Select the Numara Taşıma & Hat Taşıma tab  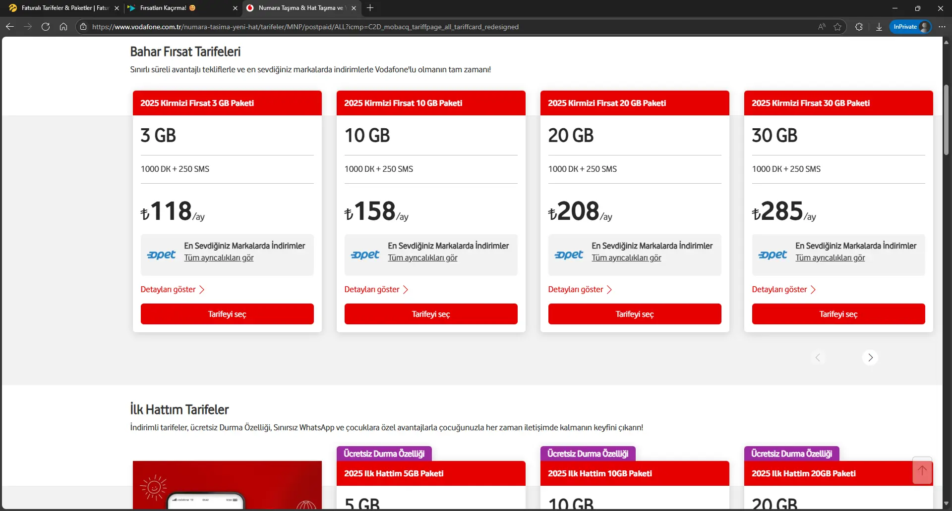(x=301, y=8)
